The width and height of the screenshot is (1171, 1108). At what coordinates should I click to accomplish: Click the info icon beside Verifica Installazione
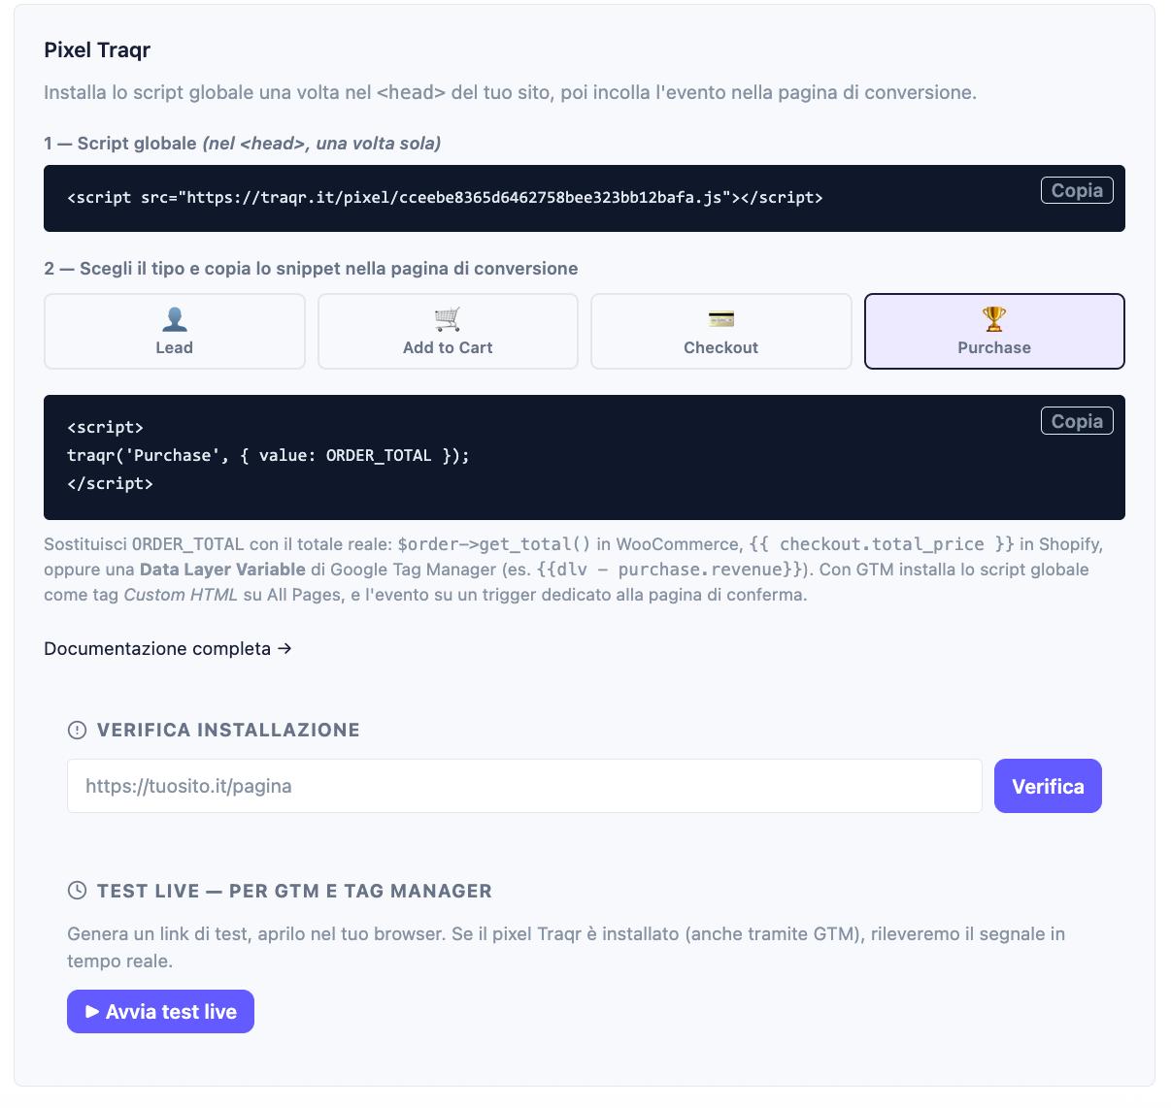click(x=77, y=731)
